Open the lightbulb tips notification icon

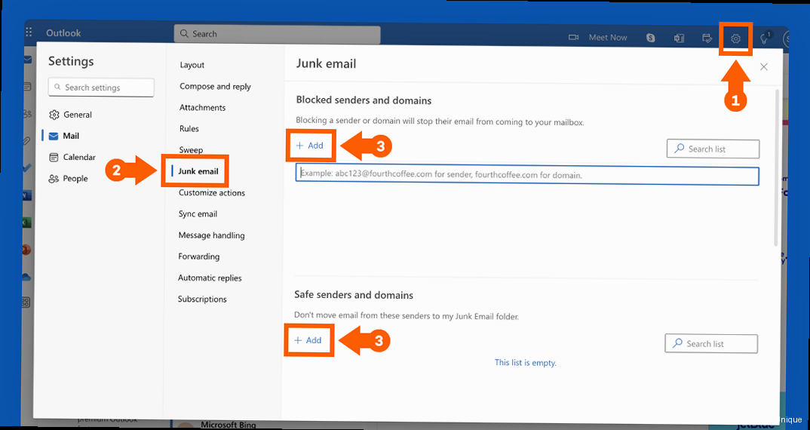(x=765, y=38)
